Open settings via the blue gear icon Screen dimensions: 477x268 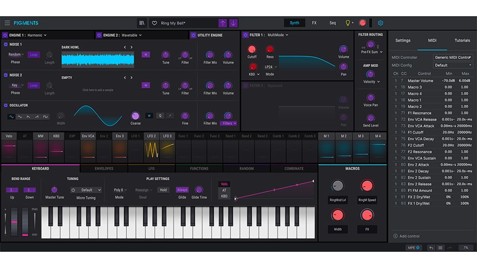point(380,23)
